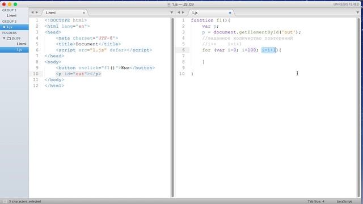Click the GROUP 1 heading
Image resolution: width=363 pixels, height=204 pixels.
(10, 10)
